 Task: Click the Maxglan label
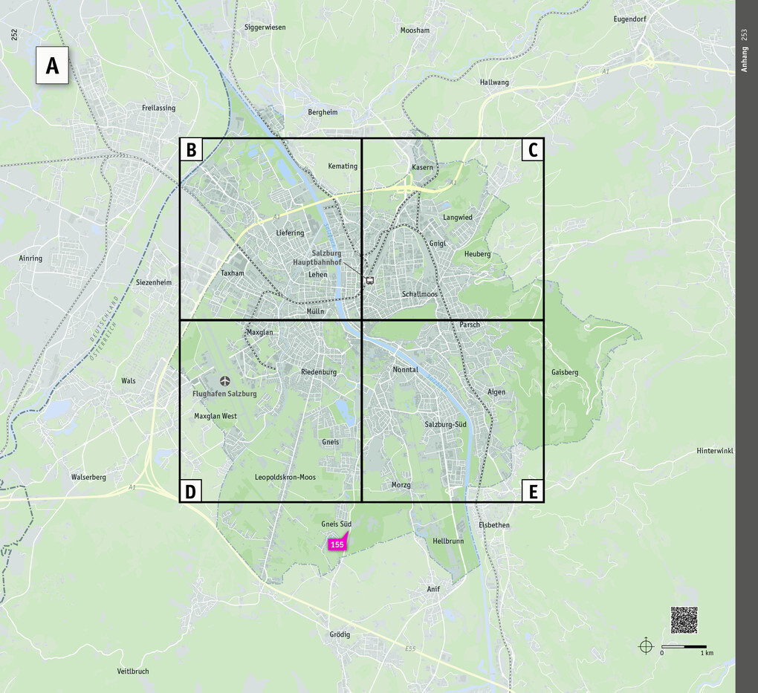pos(259,333)
